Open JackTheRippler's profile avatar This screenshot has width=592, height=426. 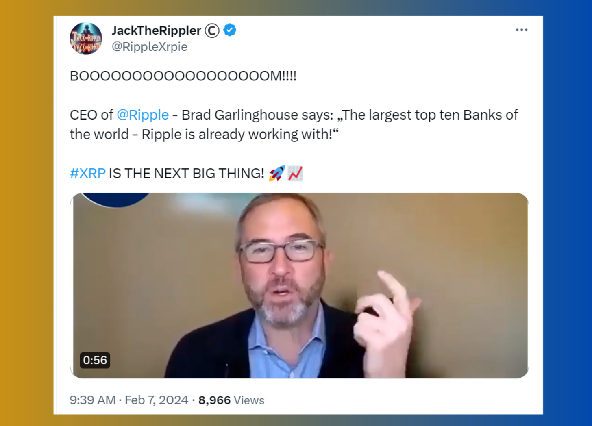(86, 39)
